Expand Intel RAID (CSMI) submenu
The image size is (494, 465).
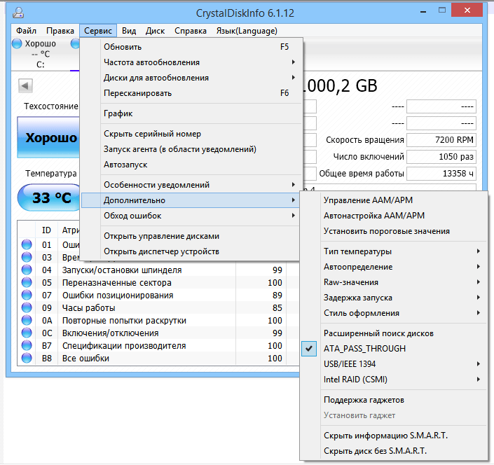click(394, 380)
